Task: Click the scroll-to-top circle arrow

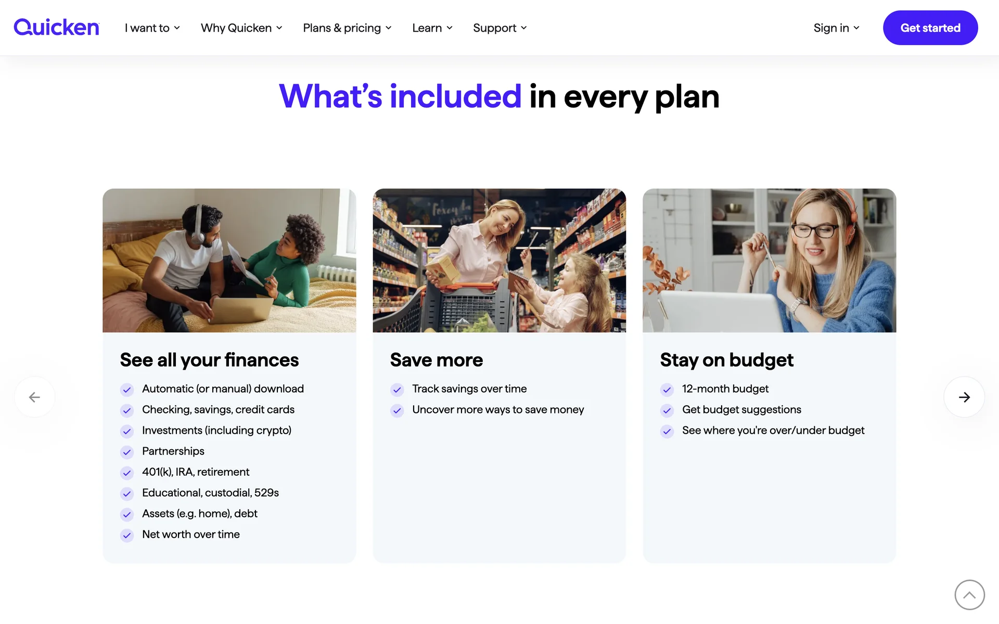Action: tap(969, 595)
